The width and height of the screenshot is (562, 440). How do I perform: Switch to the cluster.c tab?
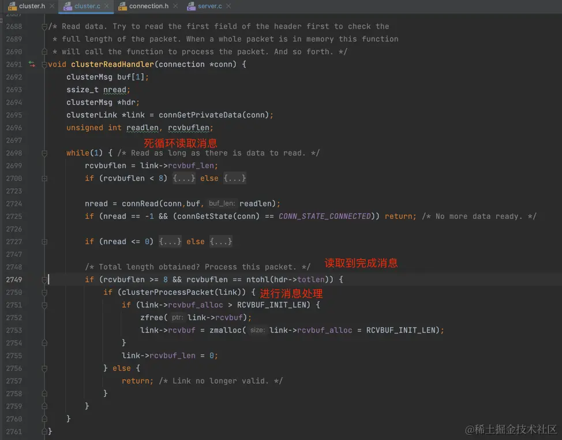[87, 6]
